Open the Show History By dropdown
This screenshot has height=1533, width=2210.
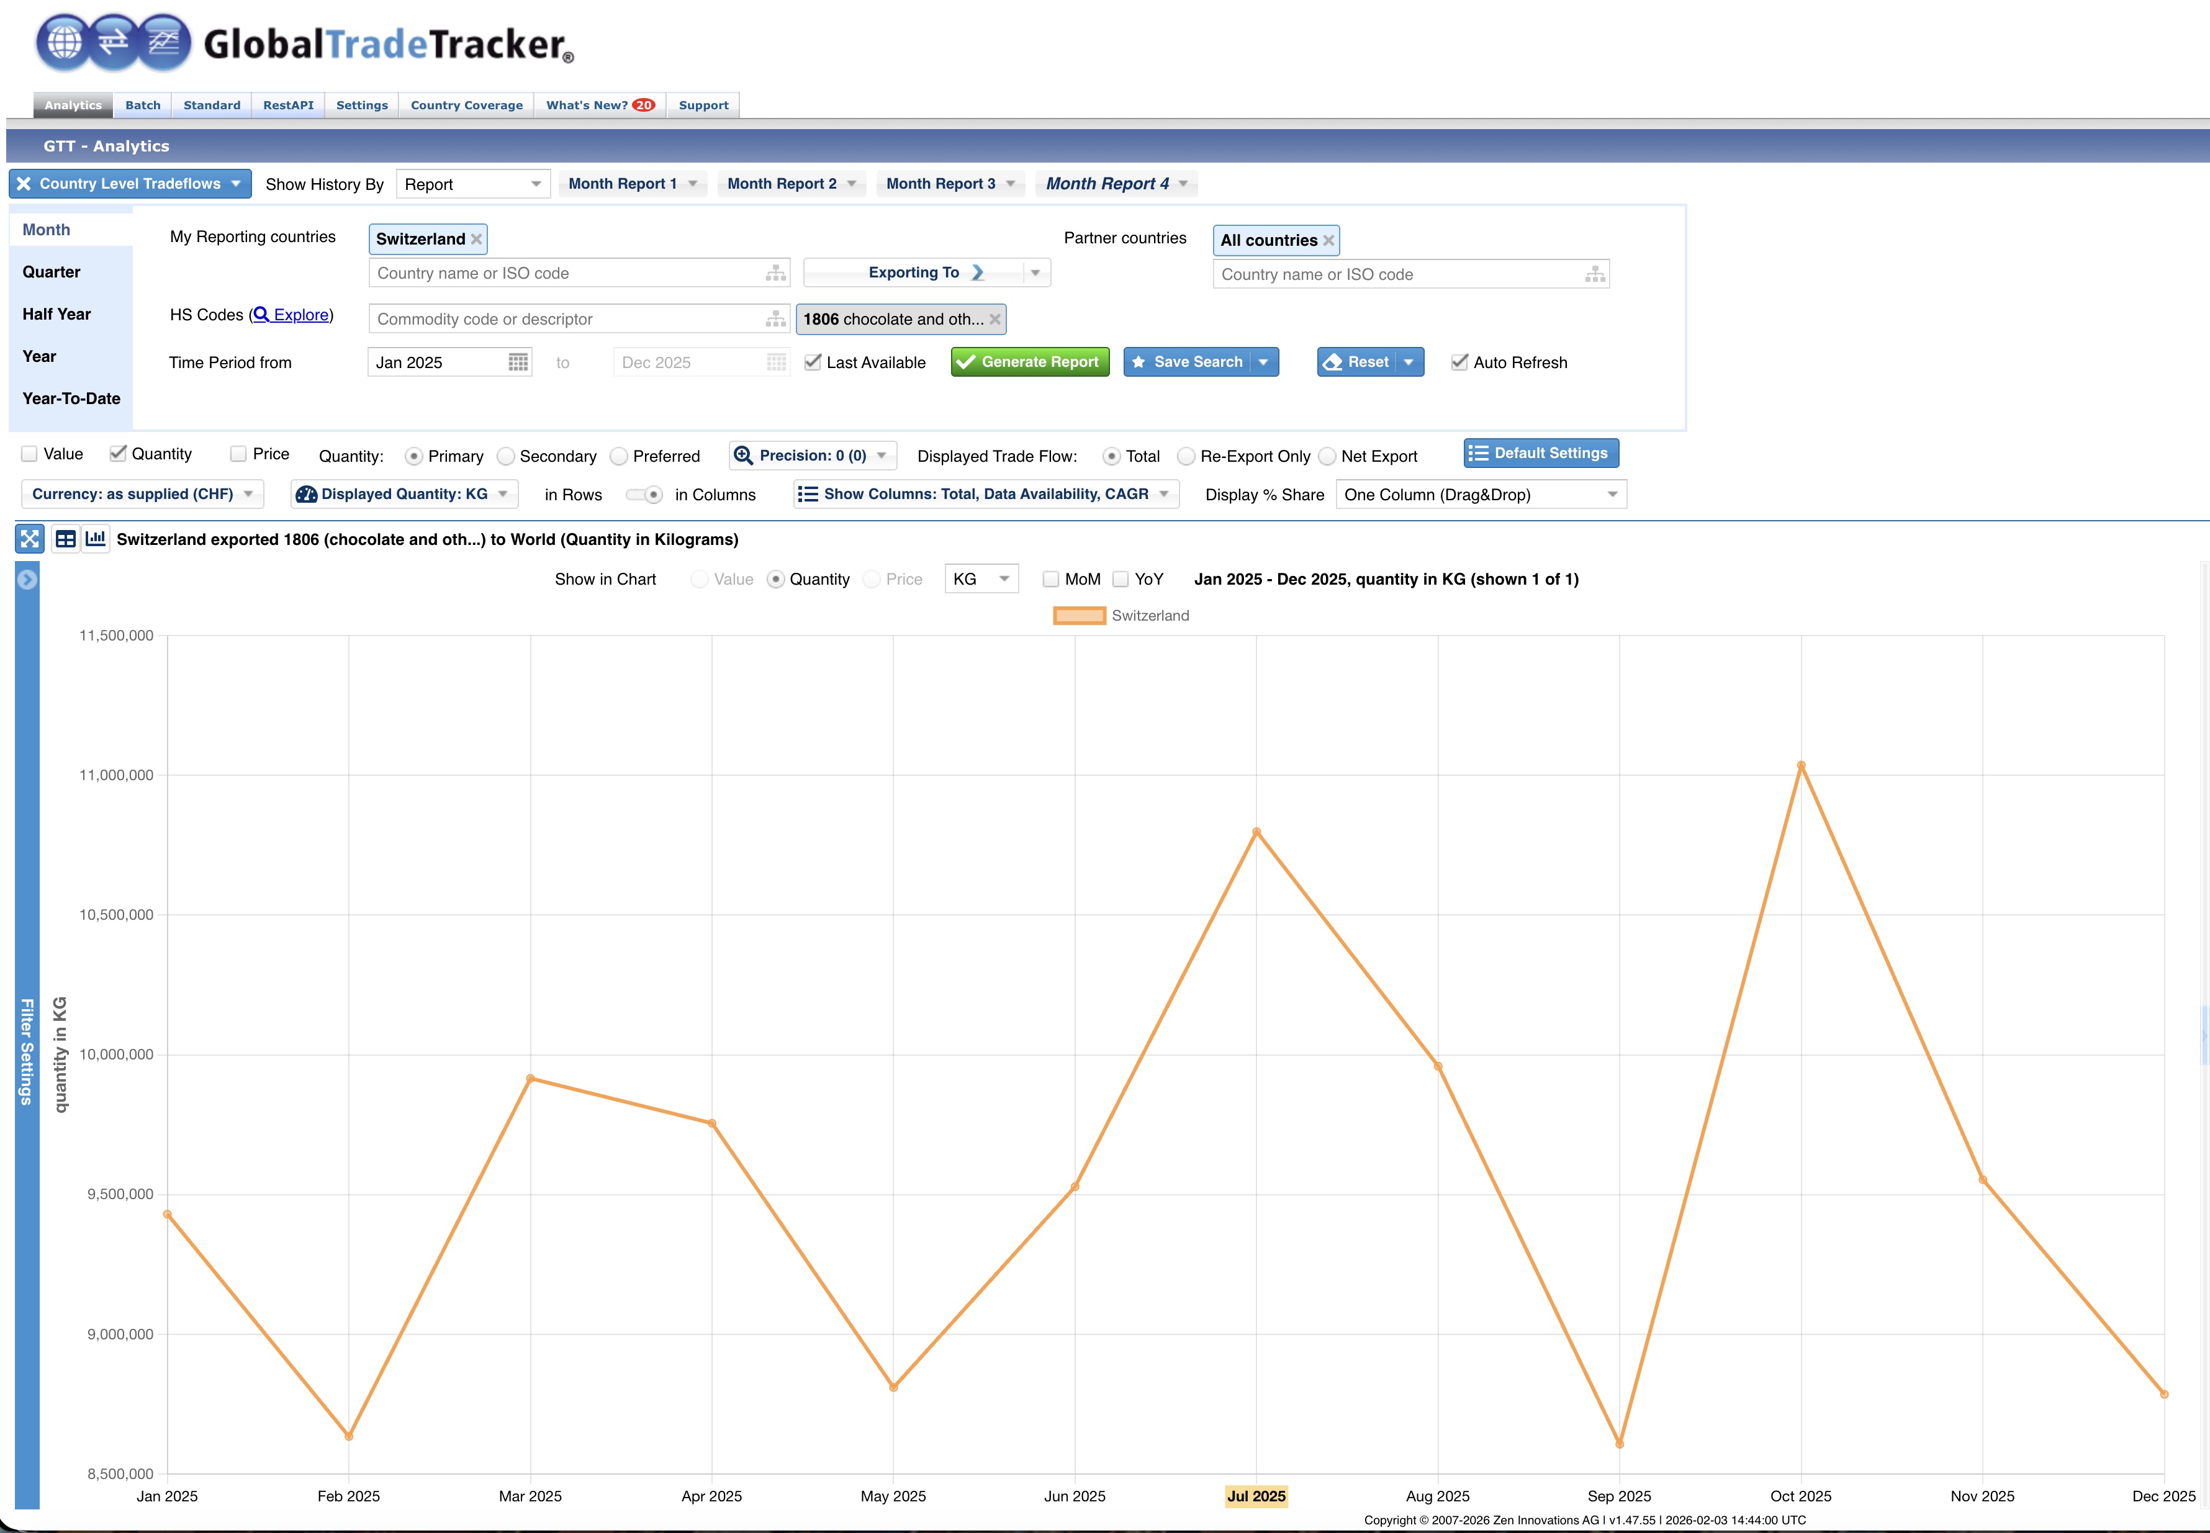pyautogui.click(x=472, y=184)
